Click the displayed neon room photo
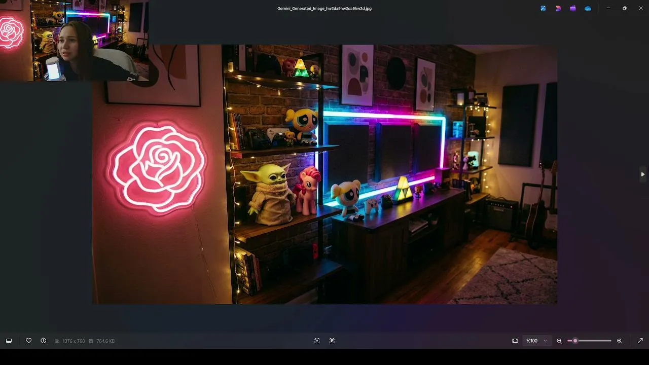 coord(324,174)
